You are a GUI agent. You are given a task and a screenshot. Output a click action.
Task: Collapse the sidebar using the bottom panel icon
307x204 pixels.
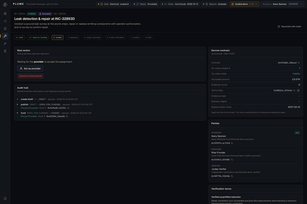tap(5, 198)
